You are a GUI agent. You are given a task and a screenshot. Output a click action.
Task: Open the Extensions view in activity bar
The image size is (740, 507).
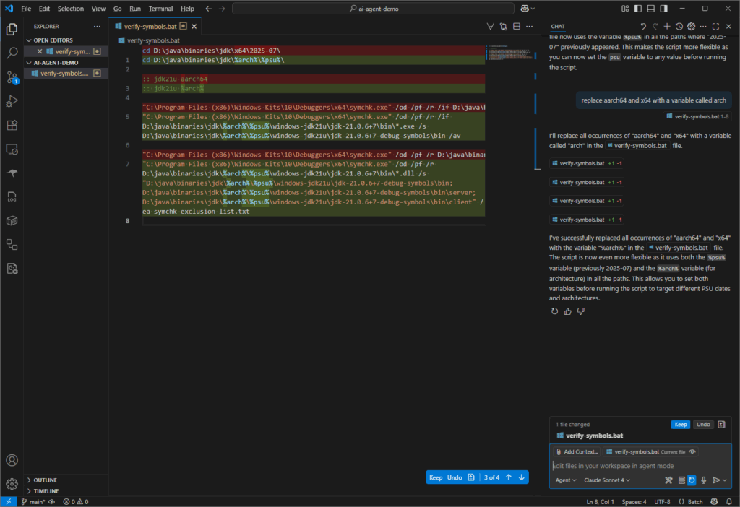[12, 125]
